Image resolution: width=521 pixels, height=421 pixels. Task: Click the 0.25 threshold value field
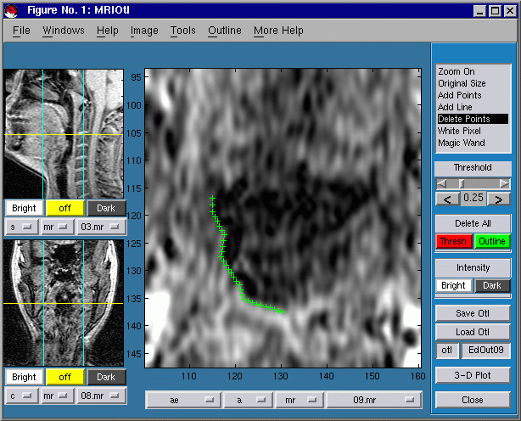tap(473, 198)
